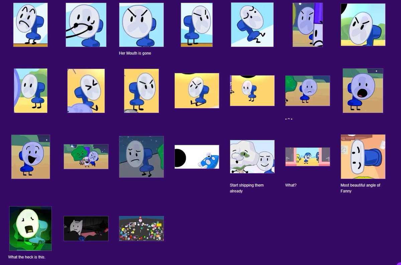This screenshot has height=265, width=401.
Task: Open small Fanny thumbnail under black shape
Action: tap(252, 91)
